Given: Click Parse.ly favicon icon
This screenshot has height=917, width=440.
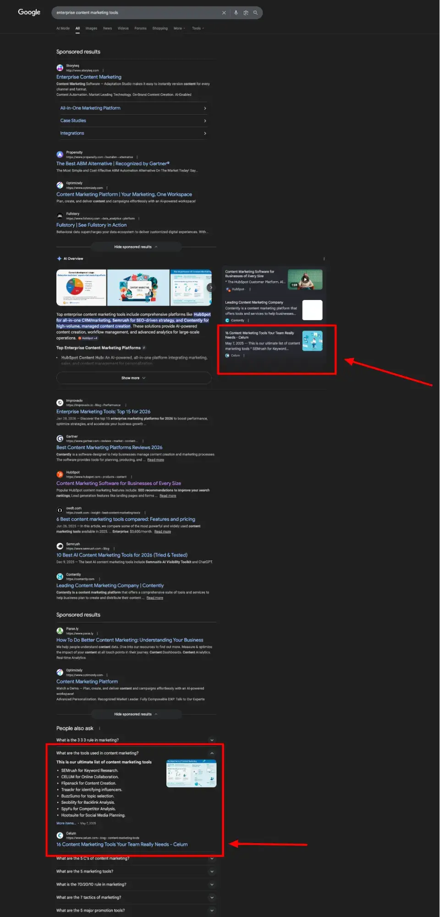Looking at the screenshot, I should [x=60, y=631].
